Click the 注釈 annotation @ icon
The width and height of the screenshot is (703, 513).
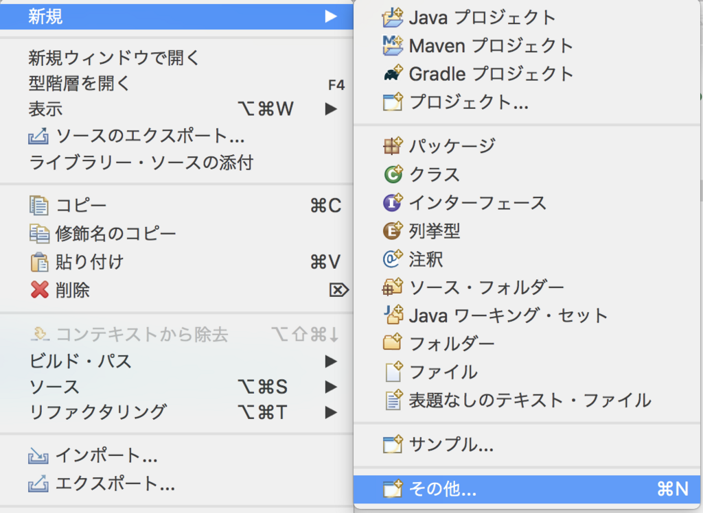coord(393,259)
